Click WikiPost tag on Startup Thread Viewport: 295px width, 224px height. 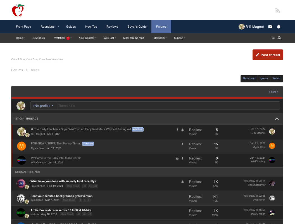[x=88, y=144]
